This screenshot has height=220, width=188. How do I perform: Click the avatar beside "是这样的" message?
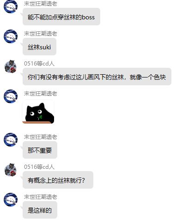click(11, 200)
